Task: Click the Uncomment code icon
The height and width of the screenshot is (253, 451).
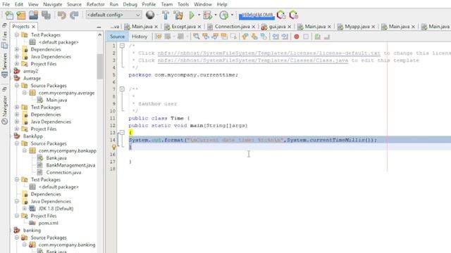Action: click(327, 37)
